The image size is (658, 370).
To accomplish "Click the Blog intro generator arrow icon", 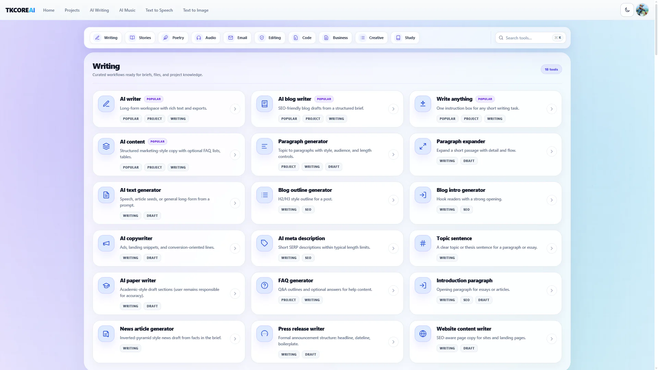I will coord(423,195).
